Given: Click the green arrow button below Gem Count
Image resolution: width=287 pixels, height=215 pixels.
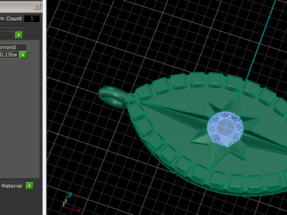Looking at the screenshot, I should [19, 35].
